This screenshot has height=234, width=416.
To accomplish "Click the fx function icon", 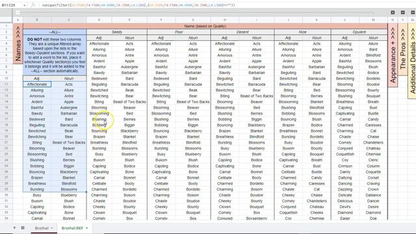I will coord(33,5).
